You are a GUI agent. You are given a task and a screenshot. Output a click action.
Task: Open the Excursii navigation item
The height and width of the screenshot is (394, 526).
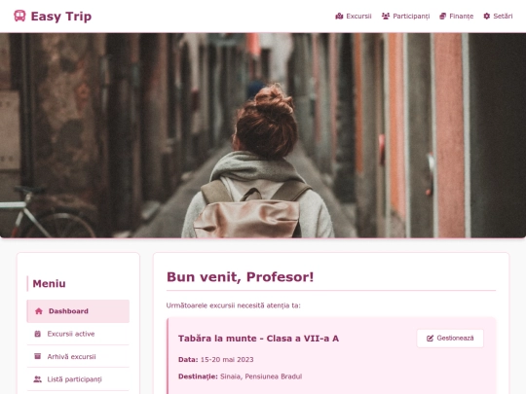tap(354, 17)
